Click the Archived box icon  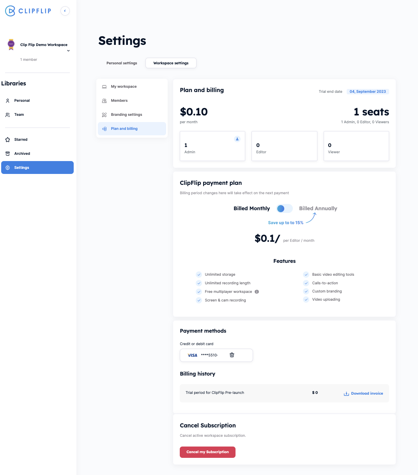coord(7,154)
